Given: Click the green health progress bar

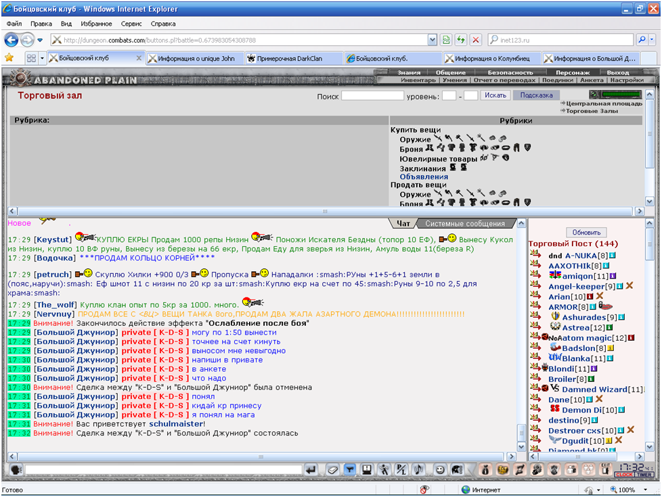Looking at the screenshot, I should pyautogui.click(x=621, y=94).
